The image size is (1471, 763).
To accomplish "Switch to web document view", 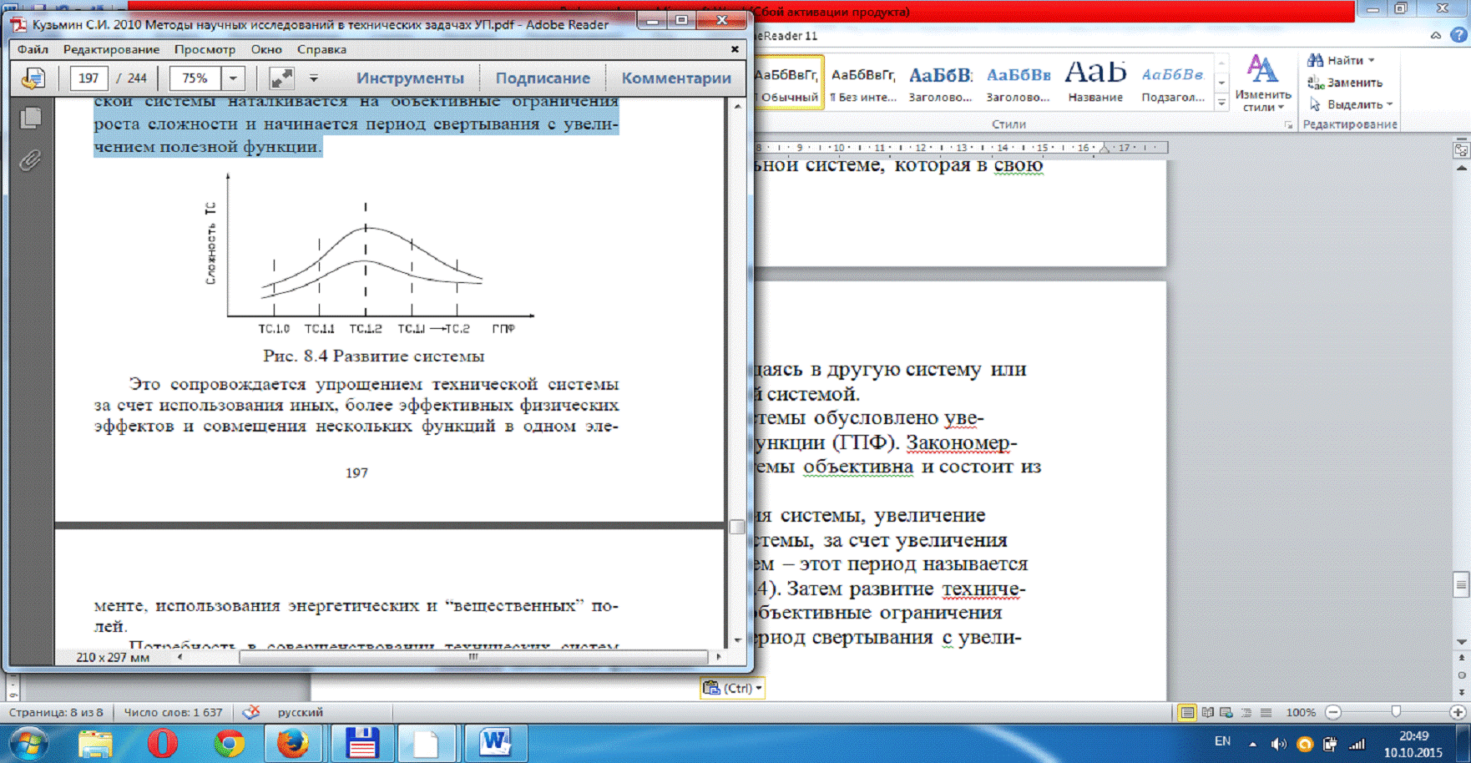I will click(1226, 712).
